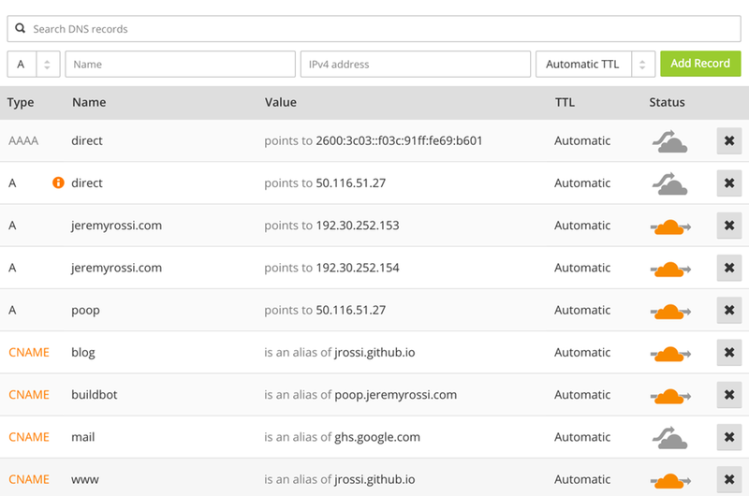Click the Search DNS records field
This screenshot has height=496, width=749.
374,29
